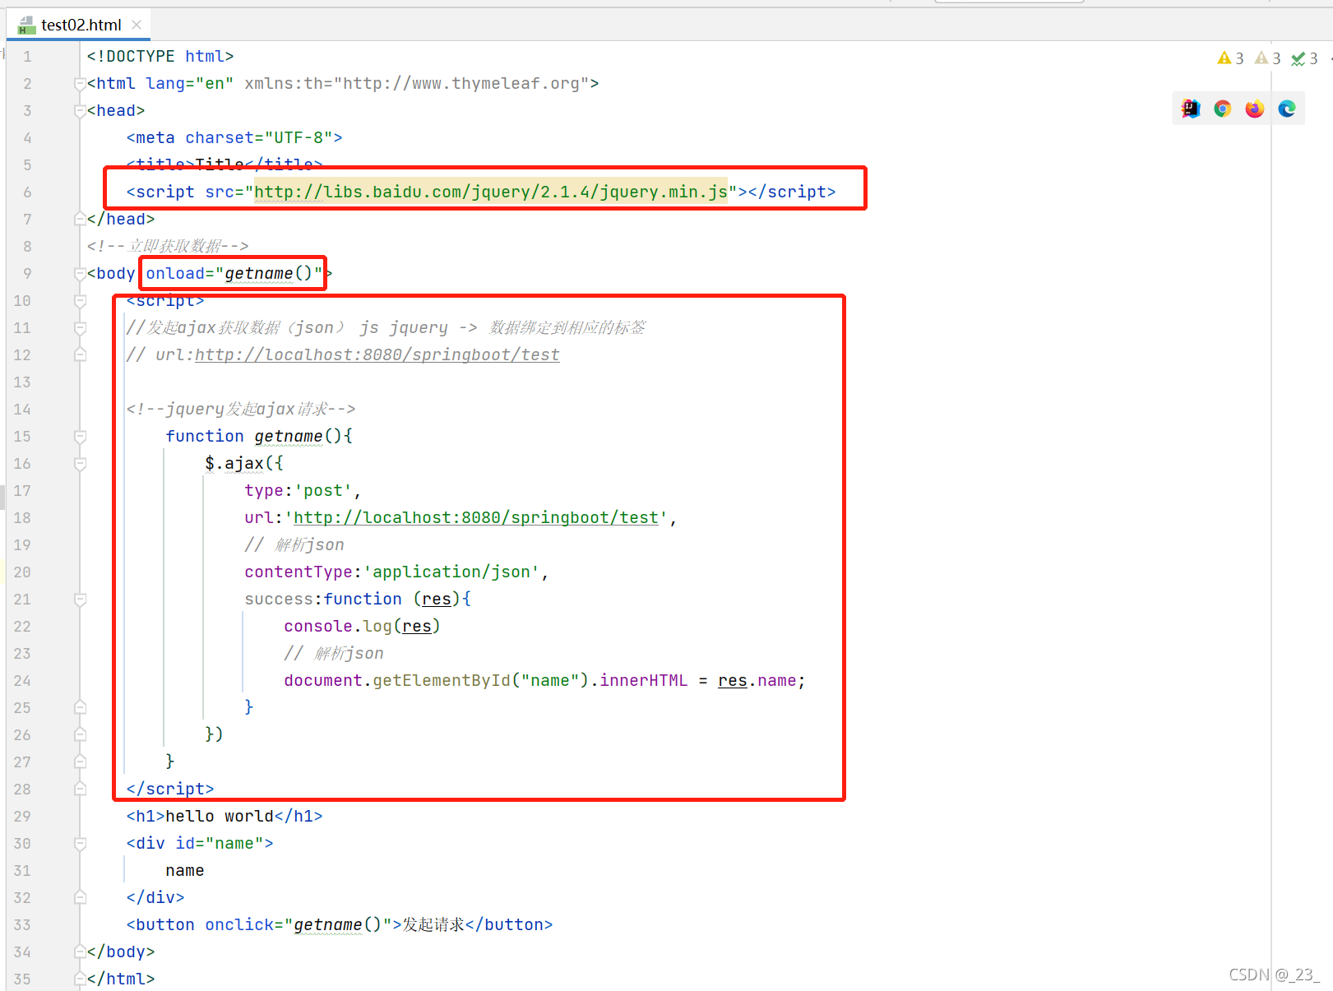Click the closing </html> tag
This screenshot has width=1333, height=991.
121,979
